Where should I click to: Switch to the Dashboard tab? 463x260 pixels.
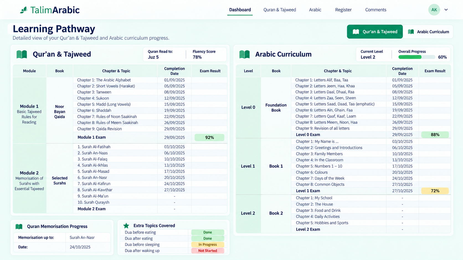pos(240,10)
